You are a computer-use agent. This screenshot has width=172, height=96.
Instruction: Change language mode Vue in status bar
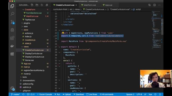[x=150, y=94]
